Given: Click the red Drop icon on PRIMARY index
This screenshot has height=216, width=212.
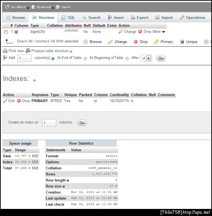Looking at the screenshot, I should [x=19, y=101].
